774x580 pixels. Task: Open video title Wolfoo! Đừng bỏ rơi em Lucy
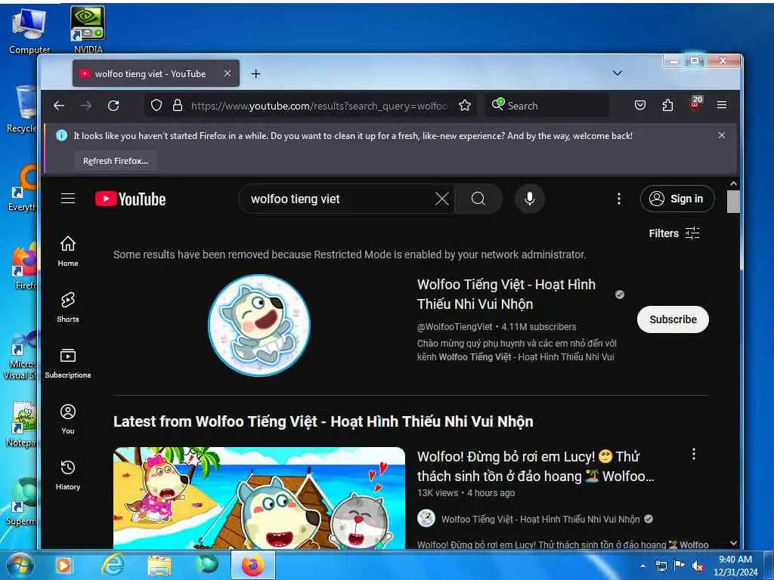536,466
